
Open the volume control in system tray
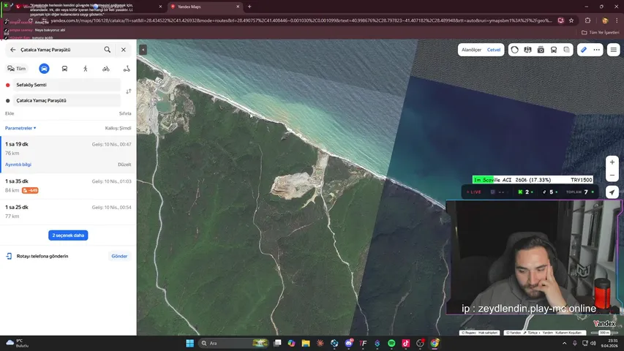(593, 343)
